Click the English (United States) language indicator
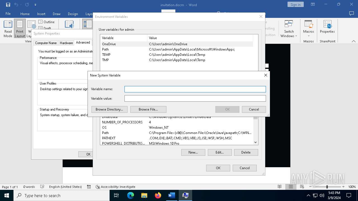This screenshot has width=358, height=201. 65,187
